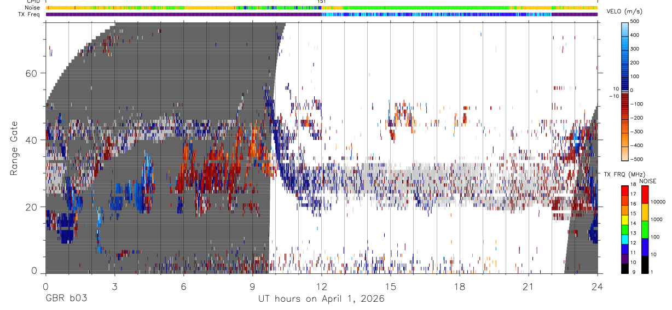Click the '1000' tick on NOISE scale
Image resolution: width=672 pixels, height=310 pixels.
pos(658,220)
